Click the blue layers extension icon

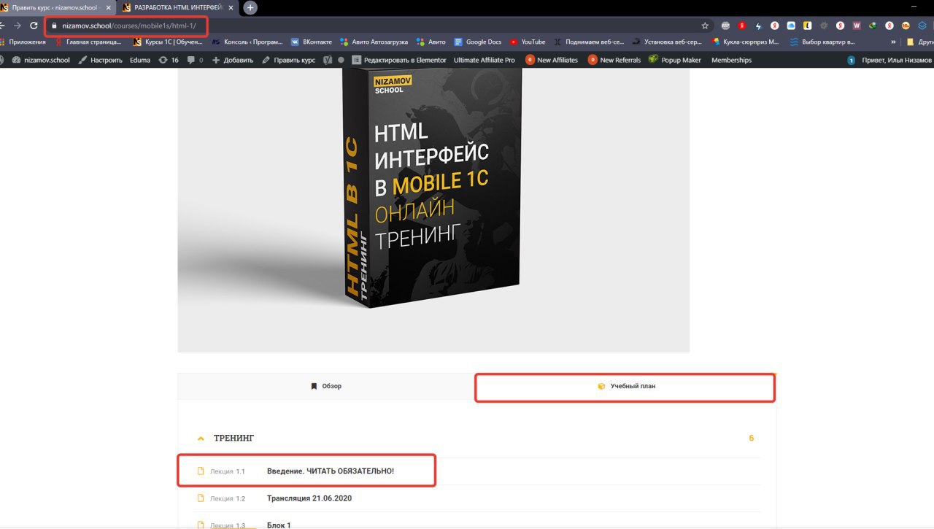tap(922, 25)
